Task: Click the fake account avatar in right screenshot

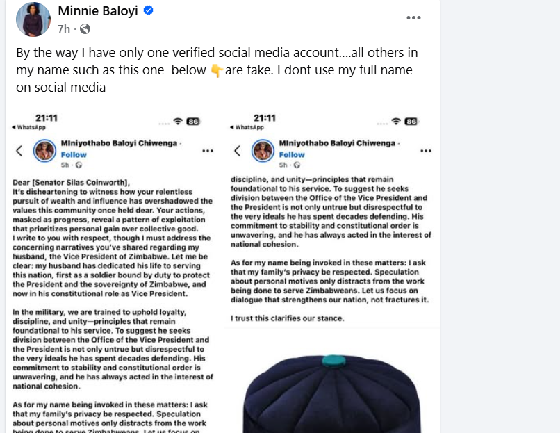Action: point(263,150)
